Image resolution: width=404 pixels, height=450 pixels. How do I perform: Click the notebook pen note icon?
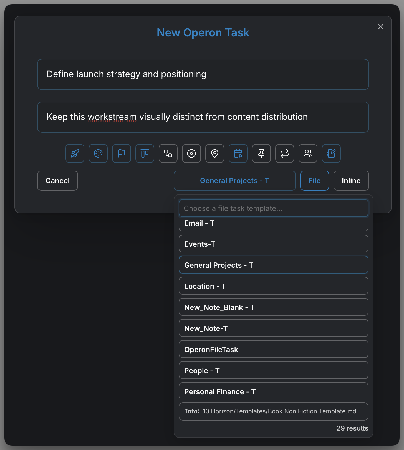(331, 153)
